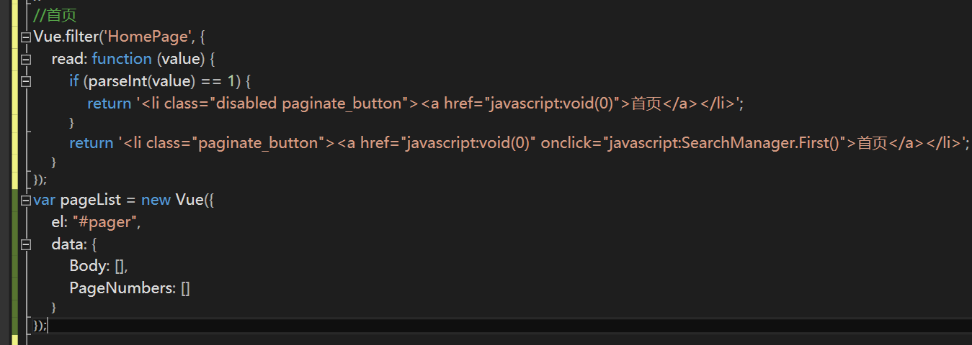The height and width of the screenshot is (345, 972).
Task: Collapse the var pageList block
Action: [x=27, y=200]
